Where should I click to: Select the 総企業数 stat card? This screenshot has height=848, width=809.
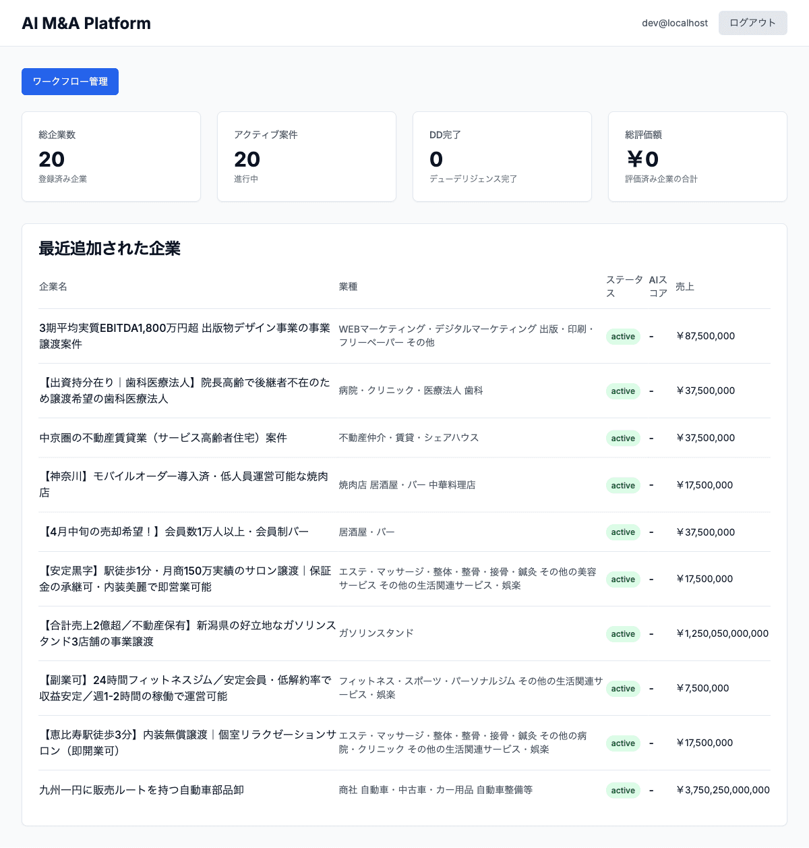tap(111, 157)
